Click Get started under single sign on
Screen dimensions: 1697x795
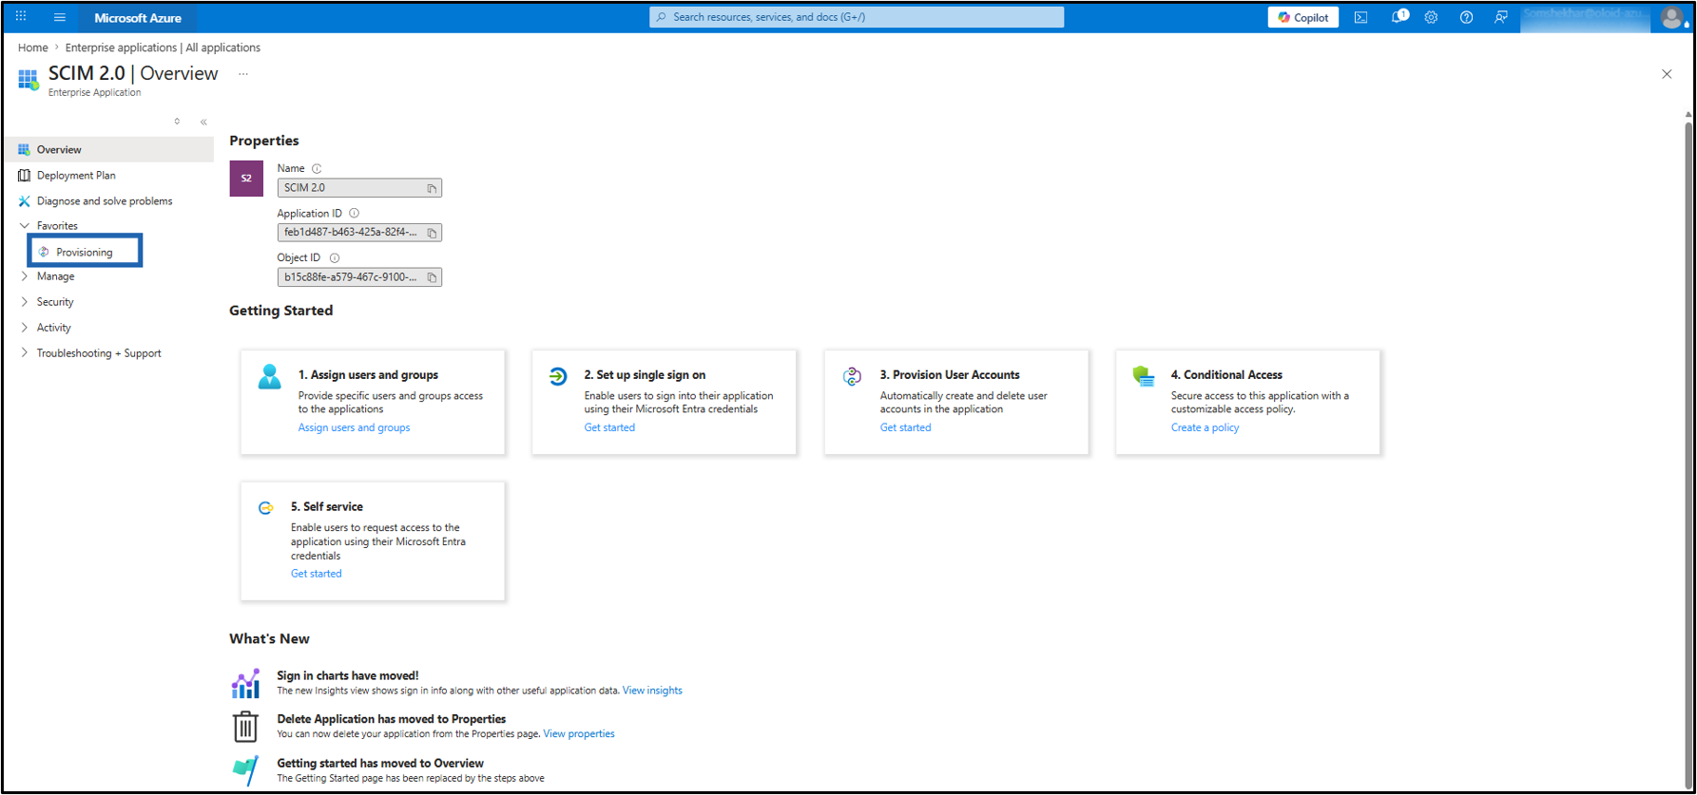609,427
